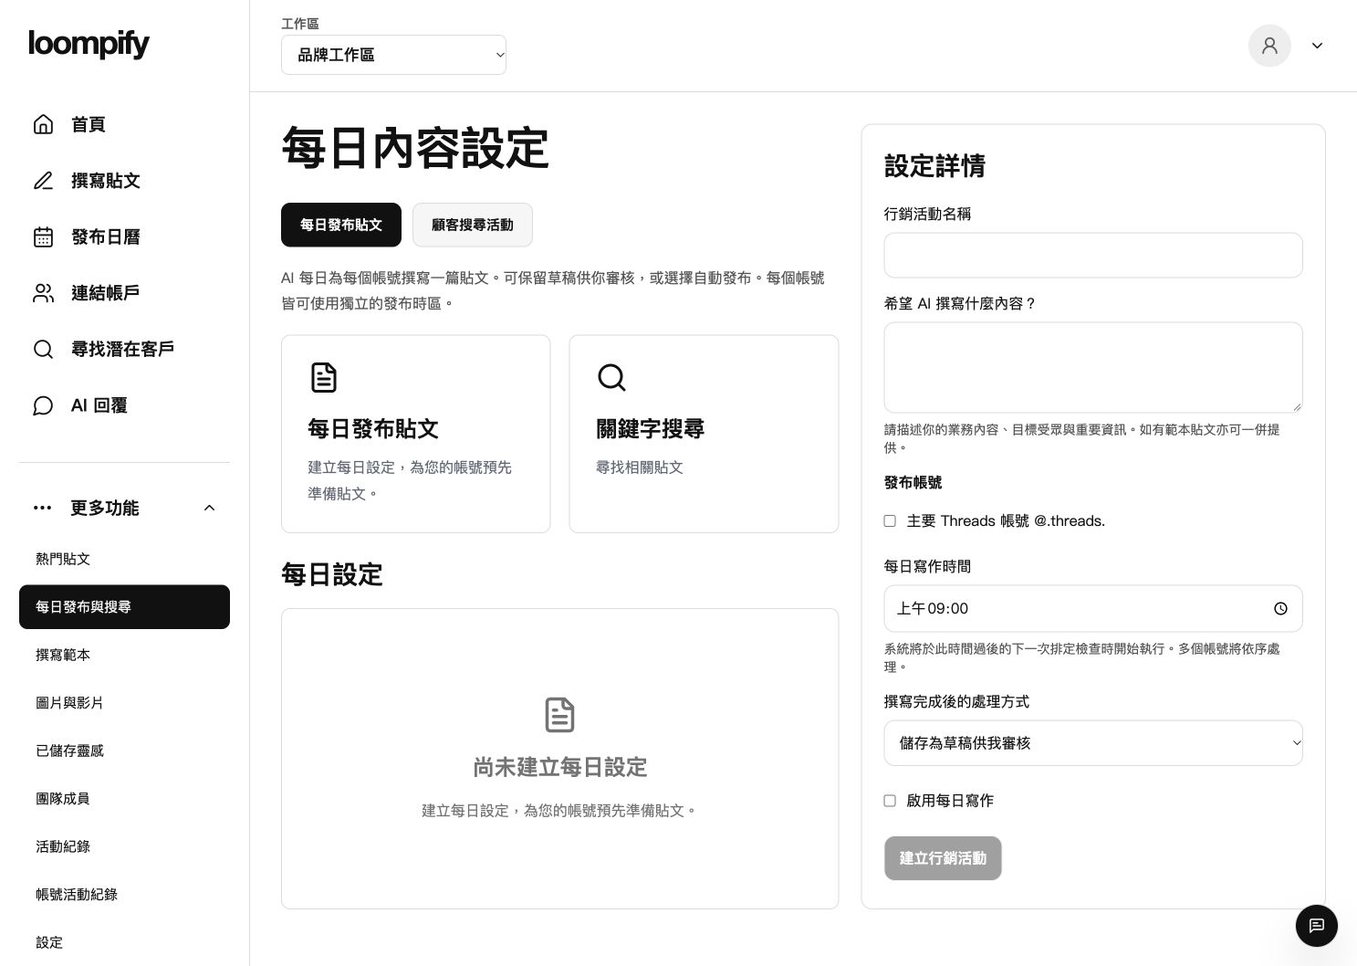The image size is (1357, 966).
Task: Open 團隊成員 in the sidebar
Action: [63, 799]
